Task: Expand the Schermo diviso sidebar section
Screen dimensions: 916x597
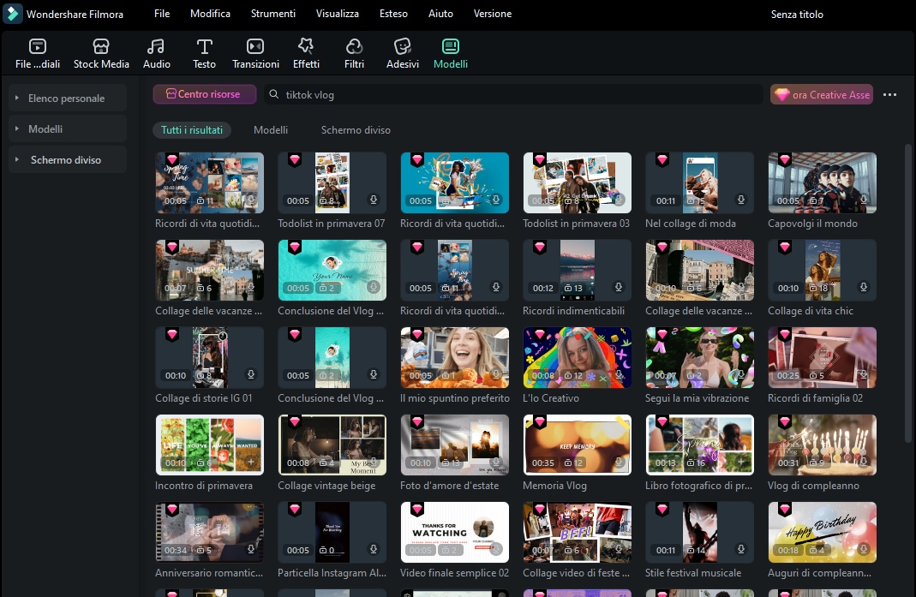Action: coord(67,160)
